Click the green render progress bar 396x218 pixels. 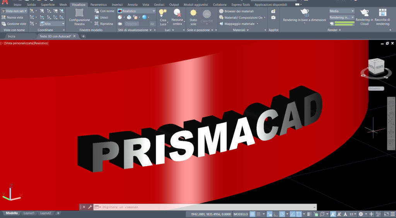coord(345,24)
